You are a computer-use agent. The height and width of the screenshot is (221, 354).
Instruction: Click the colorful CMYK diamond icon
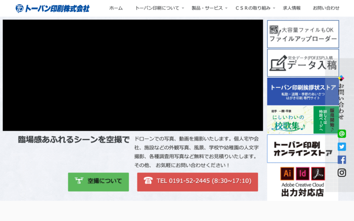(341, 78)
